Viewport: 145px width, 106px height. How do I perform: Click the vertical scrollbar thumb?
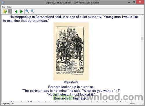point(142,38)
